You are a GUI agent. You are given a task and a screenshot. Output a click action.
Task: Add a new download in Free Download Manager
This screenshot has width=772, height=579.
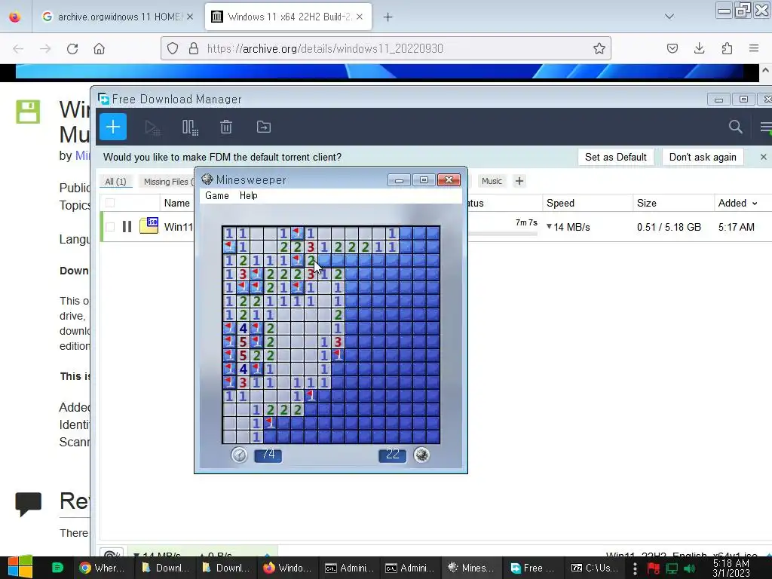[113, 127]
